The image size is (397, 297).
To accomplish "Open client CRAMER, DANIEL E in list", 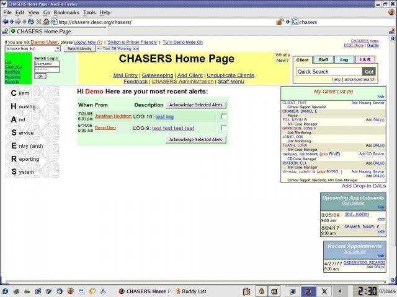I will click(300, 111).
